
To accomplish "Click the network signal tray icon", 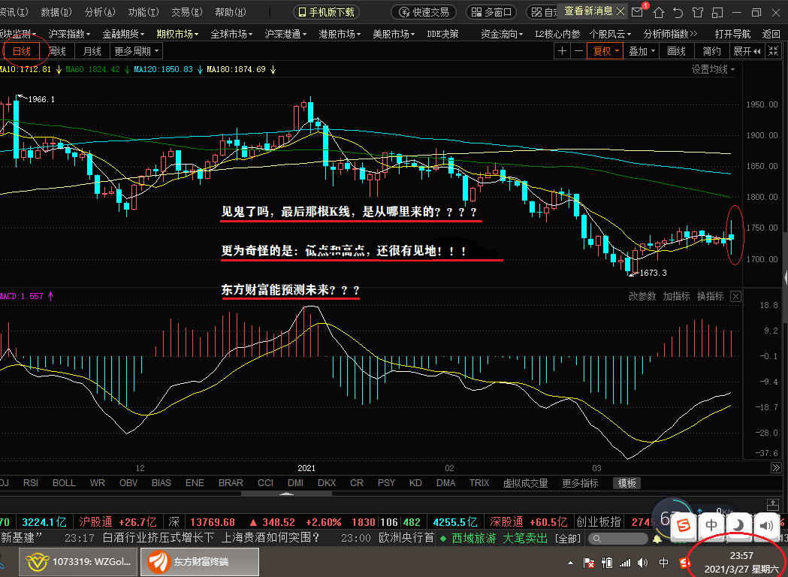I will point(625,563).
